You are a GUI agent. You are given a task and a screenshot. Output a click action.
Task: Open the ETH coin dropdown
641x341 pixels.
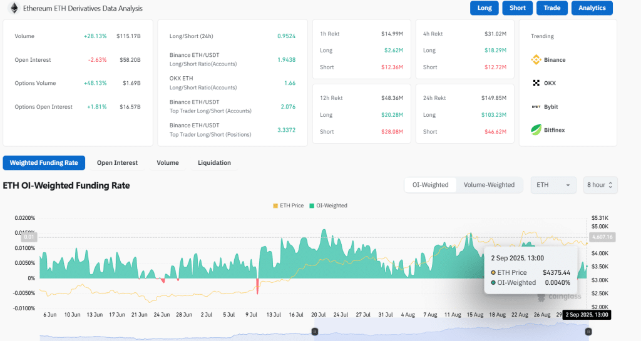tap(553, 185)
